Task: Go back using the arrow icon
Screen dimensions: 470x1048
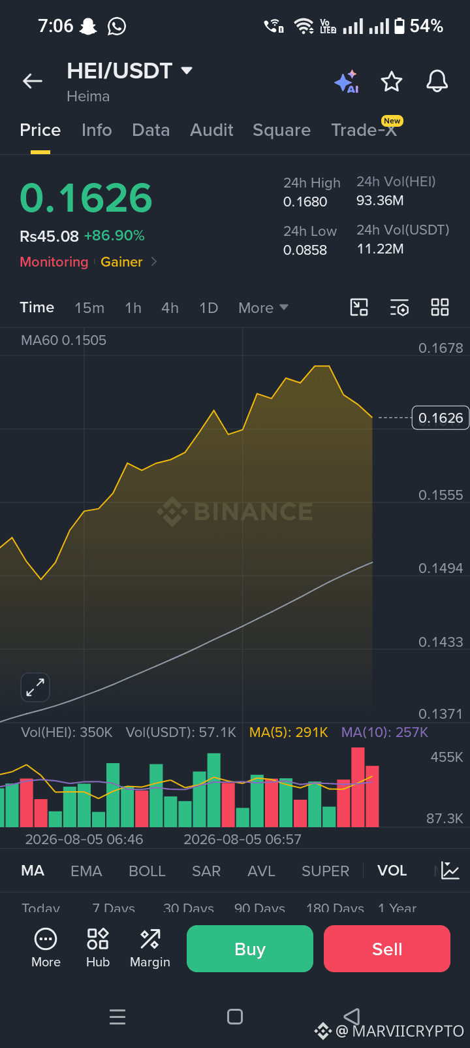Action: pyautogui.click(x=32, y=81)
